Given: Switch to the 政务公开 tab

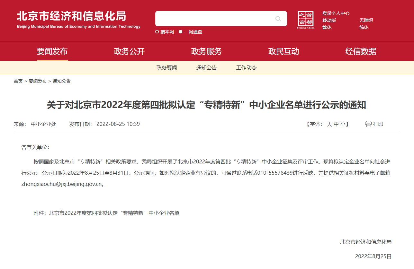Looking at the screenshot, I should pyautogui.click(x=129, y=51).
